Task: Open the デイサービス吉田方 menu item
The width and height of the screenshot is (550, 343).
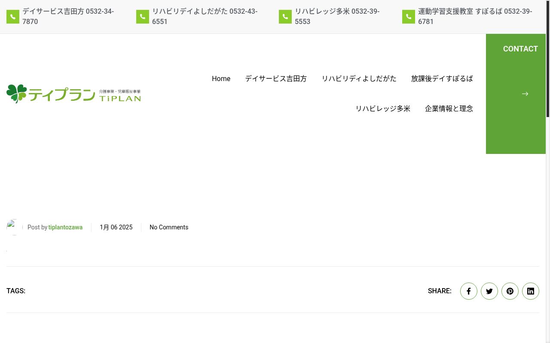Action: pyautogui.click(x=276, y=79)
